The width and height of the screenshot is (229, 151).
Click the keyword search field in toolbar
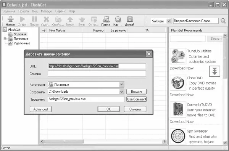coord(196,21)
